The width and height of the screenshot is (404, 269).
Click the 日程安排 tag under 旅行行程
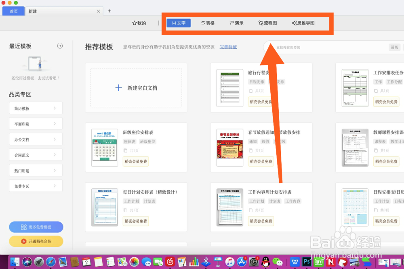coord(257,82)
